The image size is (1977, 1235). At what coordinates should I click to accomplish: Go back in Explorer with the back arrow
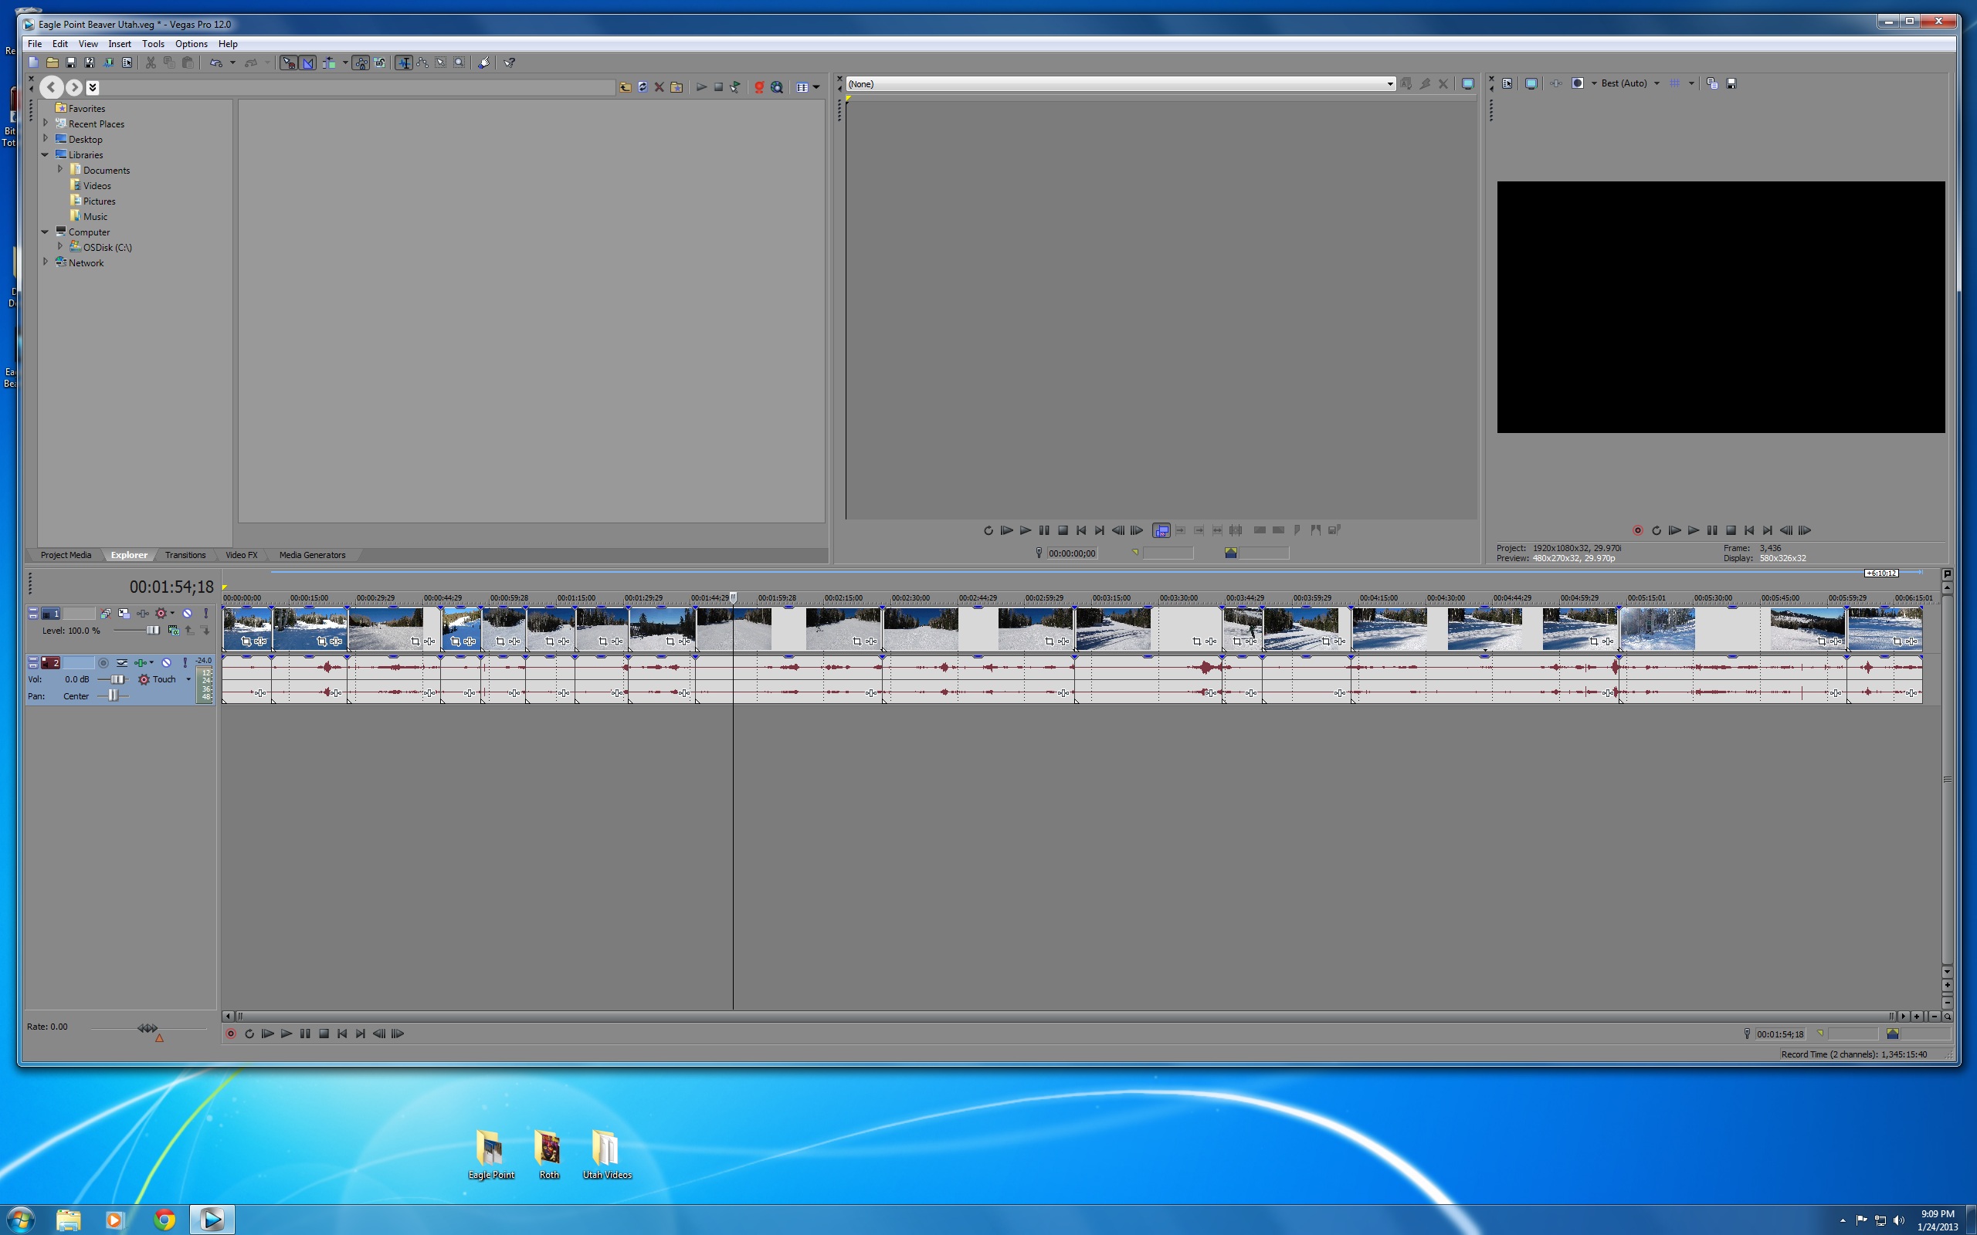(x=51, y=86)
